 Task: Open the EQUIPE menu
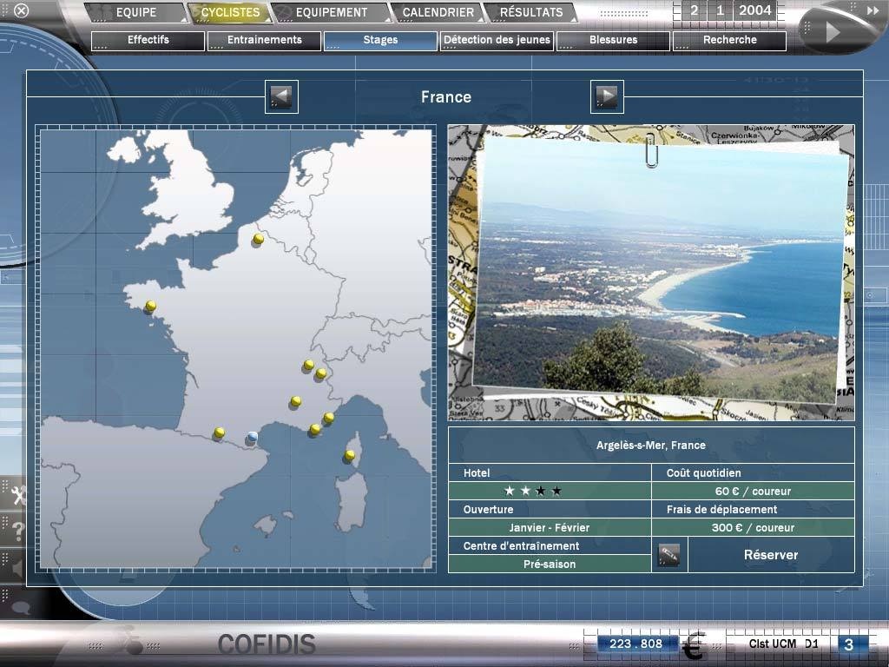pyautogui.click(x=136, y=12)
